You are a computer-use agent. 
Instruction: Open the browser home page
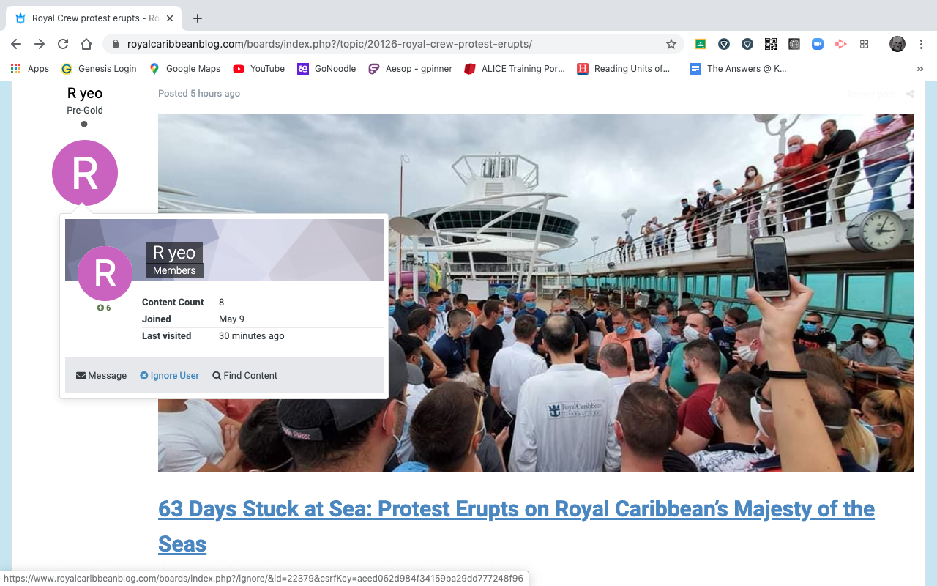point(86,44)
